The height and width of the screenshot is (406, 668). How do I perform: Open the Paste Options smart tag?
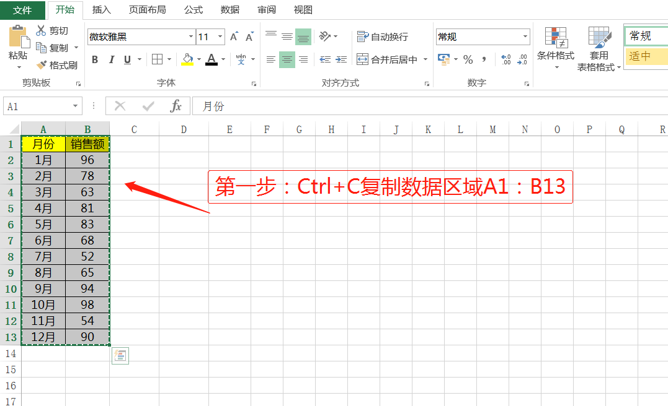click(120, 356)
